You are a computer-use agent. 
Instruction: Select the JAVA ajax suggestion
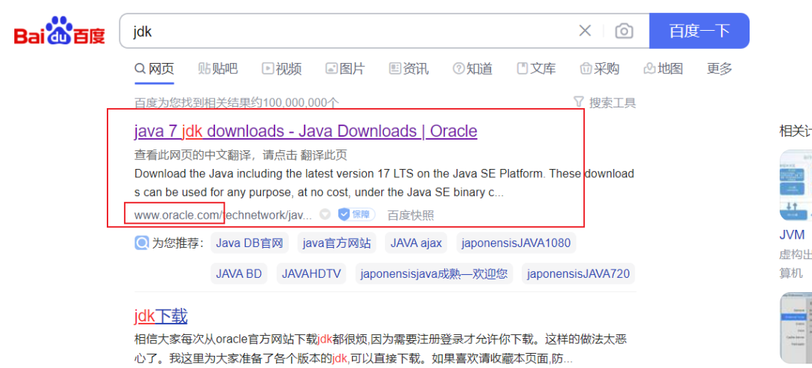(x=417, y=243)
